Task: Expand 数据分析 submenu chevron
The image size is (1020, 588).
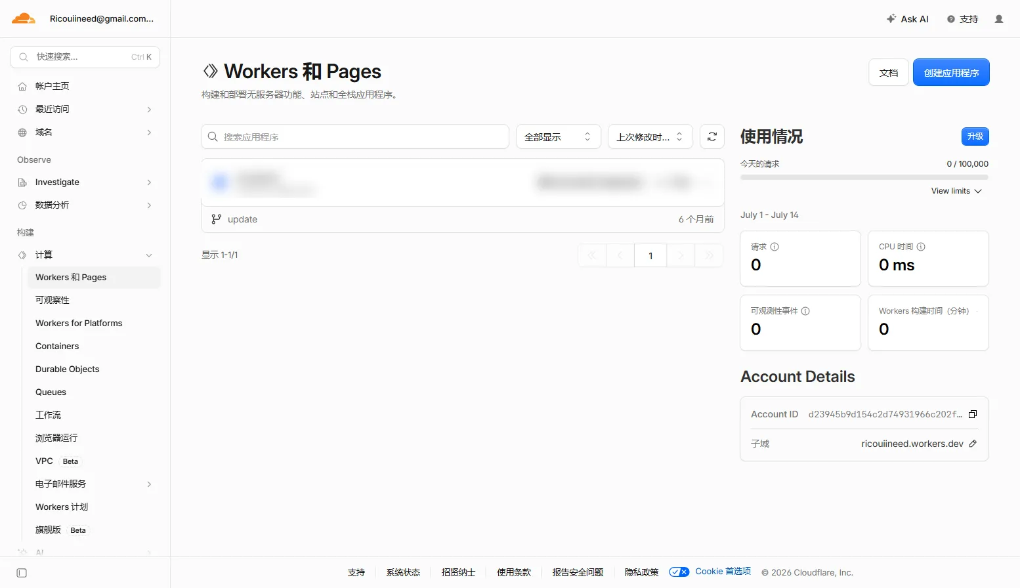Action: pos(149,205)
